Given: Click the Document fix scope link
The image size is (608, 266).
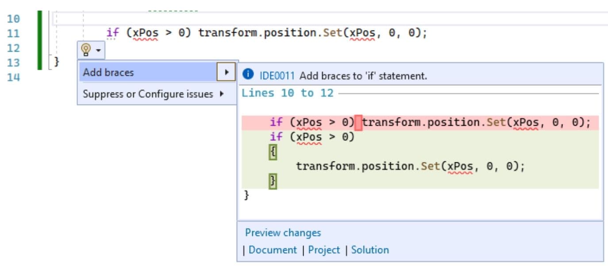Looking at the screenshot, I should 272,250.
